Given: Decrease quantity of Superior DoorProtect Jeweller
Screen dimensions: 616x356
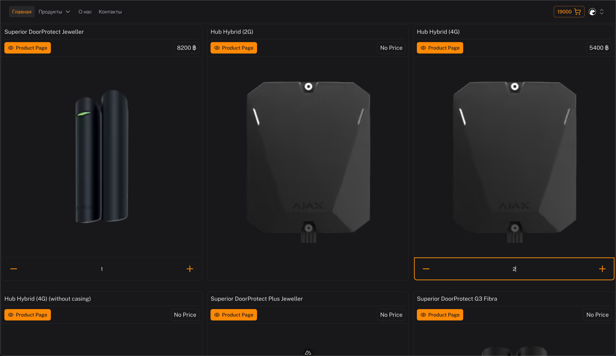Looking at the screenshot, I should [x=14, y=269].
